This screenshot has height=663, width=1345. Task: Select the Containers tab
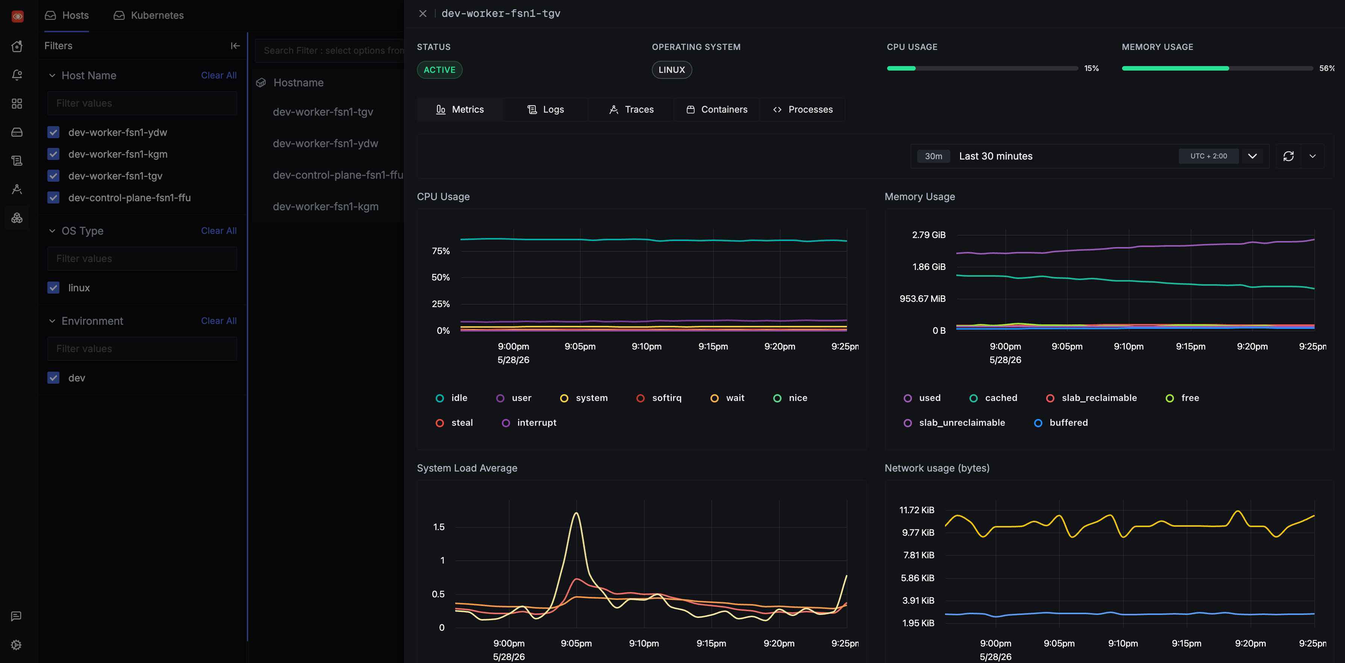[717, 110]
